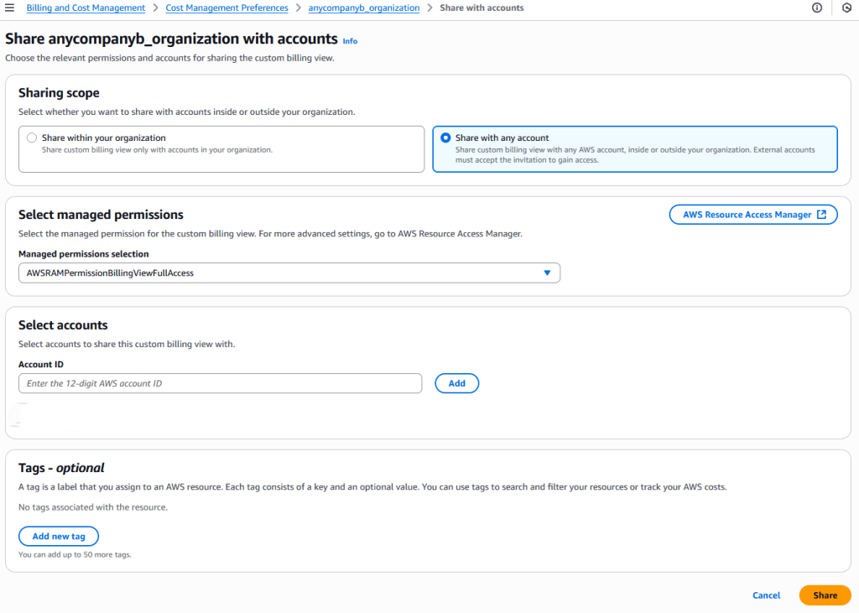Viewport: 859px width, 613px height.
Task: Open the hamburger navigation menu
Action: (10, 8)
